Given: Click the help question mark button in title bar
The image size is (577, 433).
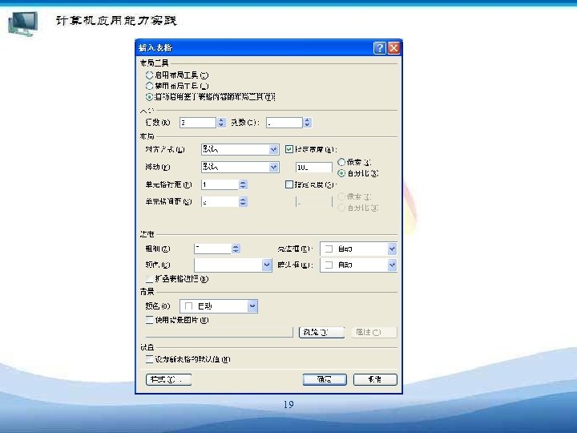Looking at the screenshot, I should (x=379, y=48).
